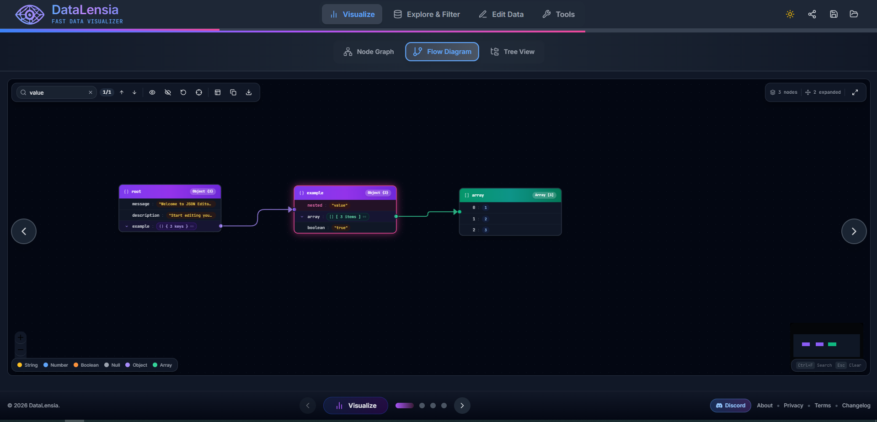Clear the value search field
This screenshot has width=877, height=422.
click(x=91, y=92)
